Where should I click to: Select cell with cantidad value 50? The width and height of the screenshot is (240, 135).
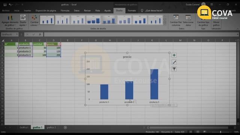tap(40, 48)
